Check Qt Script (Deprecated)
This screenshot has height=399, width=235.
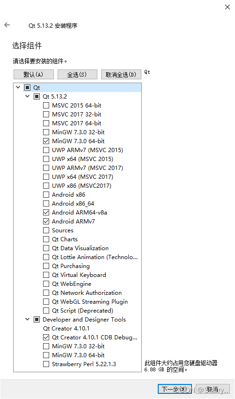46,310
